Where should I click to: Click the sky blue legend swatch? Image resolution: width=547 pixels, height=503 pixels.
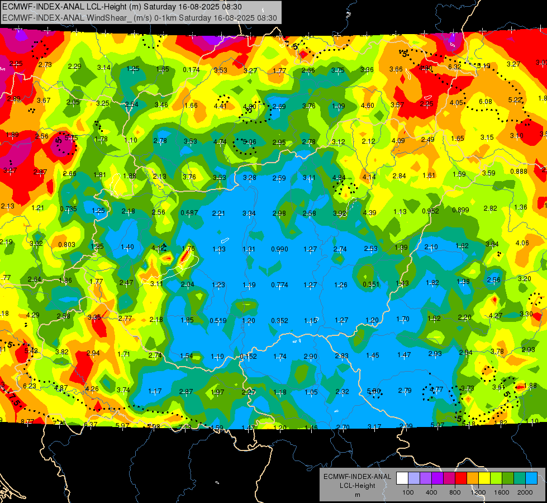click(x=531, y=478)
